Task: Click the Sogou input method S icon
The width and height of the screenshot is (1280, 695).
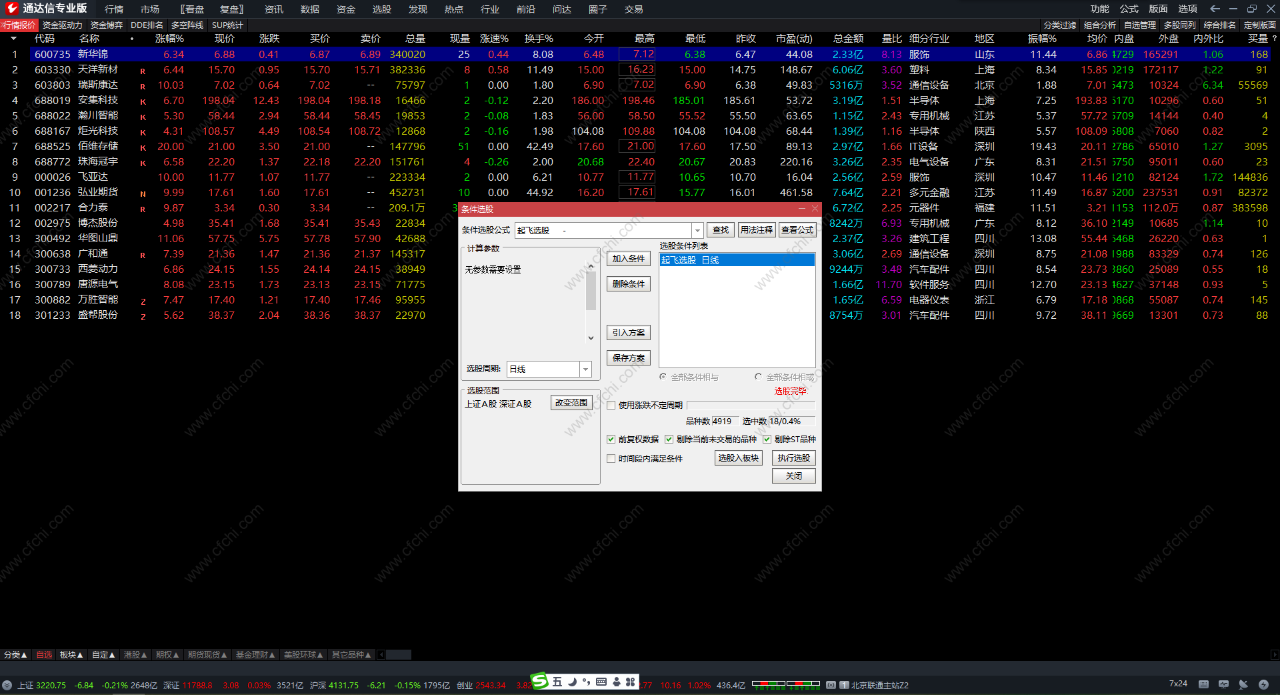Action: pyautogui.click(x=539, y=680)
